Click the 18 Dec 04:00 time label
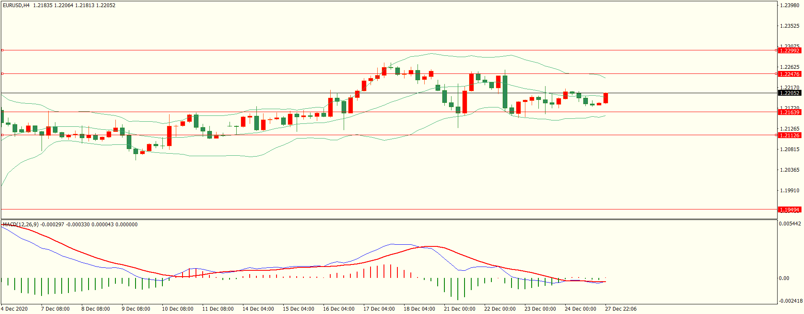 419,309
